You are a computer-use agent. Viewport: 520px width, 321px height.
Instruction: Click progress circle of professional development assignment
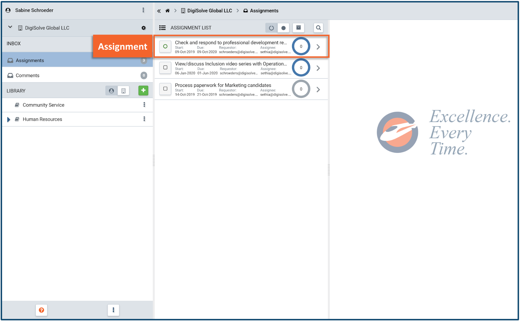pyautogui.click(x=301, y=46)
